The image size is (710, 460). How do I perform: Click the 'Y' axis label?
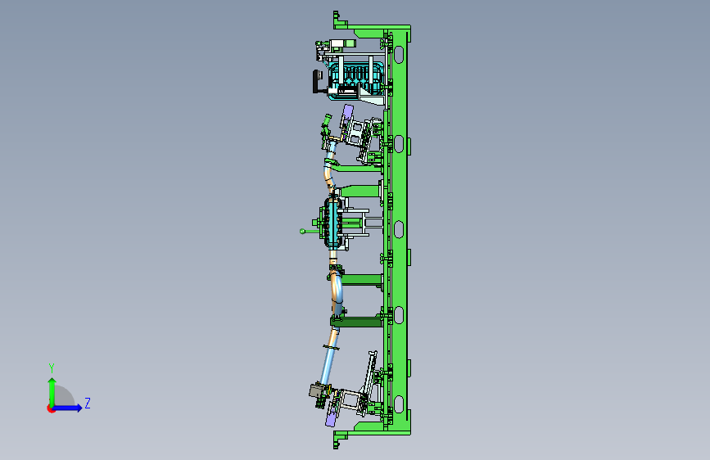pos(52,368)
